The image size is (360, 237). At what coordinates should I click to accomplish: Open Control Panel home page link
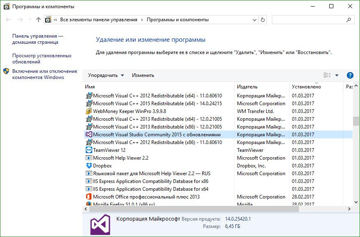pos(37,39)
